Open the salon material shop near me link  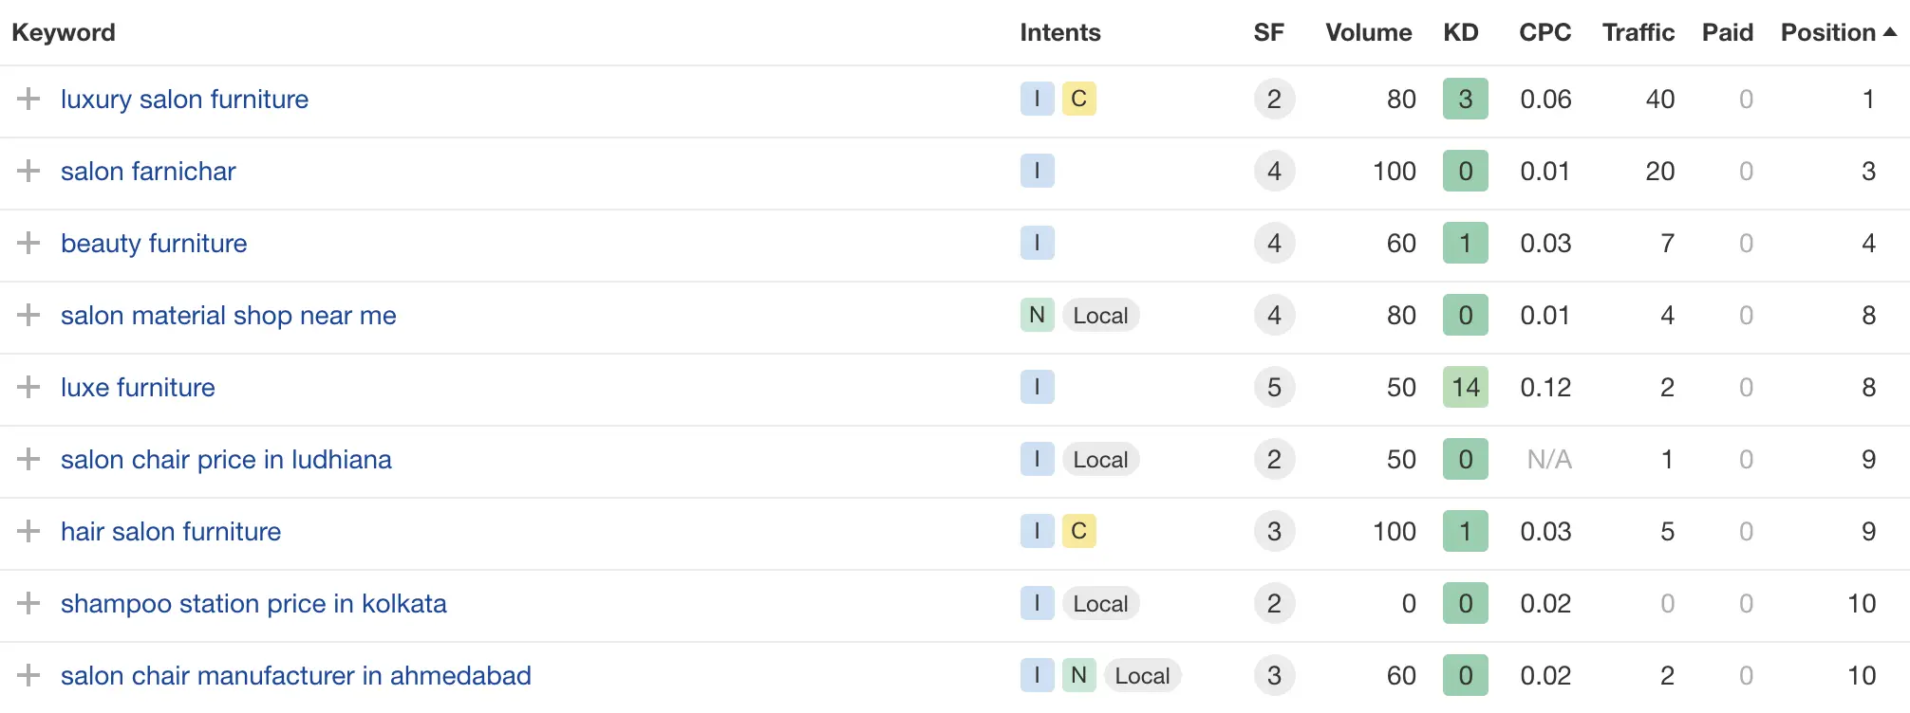click(228, 315)
